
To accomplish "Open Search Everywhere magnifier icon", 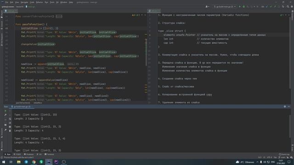I will [288, 6].
